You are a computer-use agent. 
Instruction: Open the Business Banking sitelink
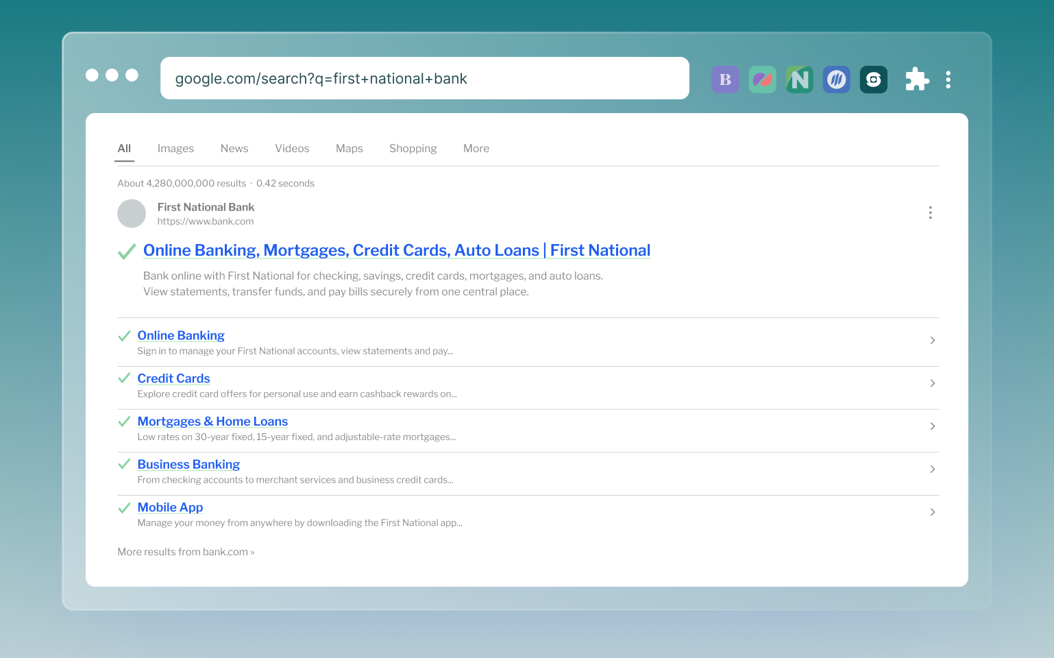click(188, 465)
